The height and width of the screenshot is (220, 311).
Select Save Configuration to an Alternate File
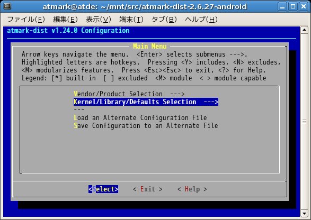(146, 125)
